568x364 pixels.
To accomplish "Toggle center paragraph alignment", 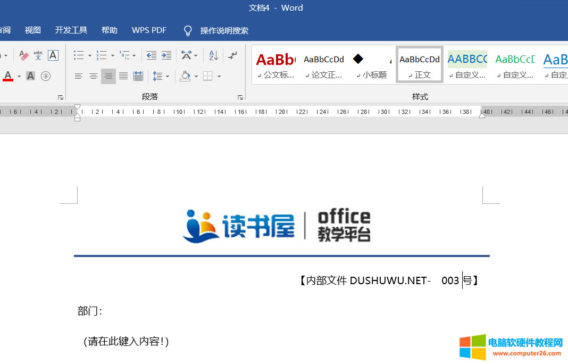I will (94, 76).
